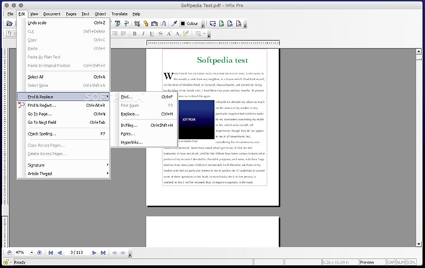The image size is (425, 268).
Task: Click the camera Snapshot tool
Action: (x=154, y=23)
